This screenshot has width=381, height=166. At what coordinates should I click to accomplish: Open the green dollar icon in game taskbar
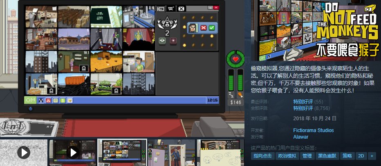click(x=63, y=100)
